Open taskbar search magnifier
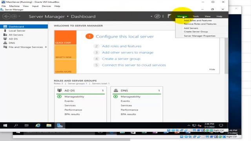251x141 pixels. 16,125
